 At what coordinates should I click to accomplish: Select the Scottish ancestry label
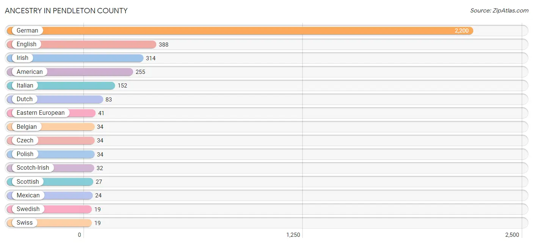point(28,182)
